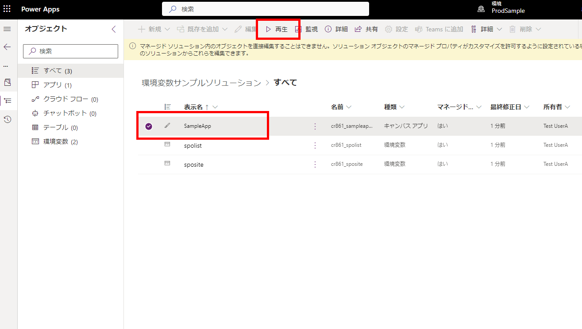This screenshot has width=582, height=329.
Task: Uncheck the SampleApp row selection circle
Action: (148, 125)
